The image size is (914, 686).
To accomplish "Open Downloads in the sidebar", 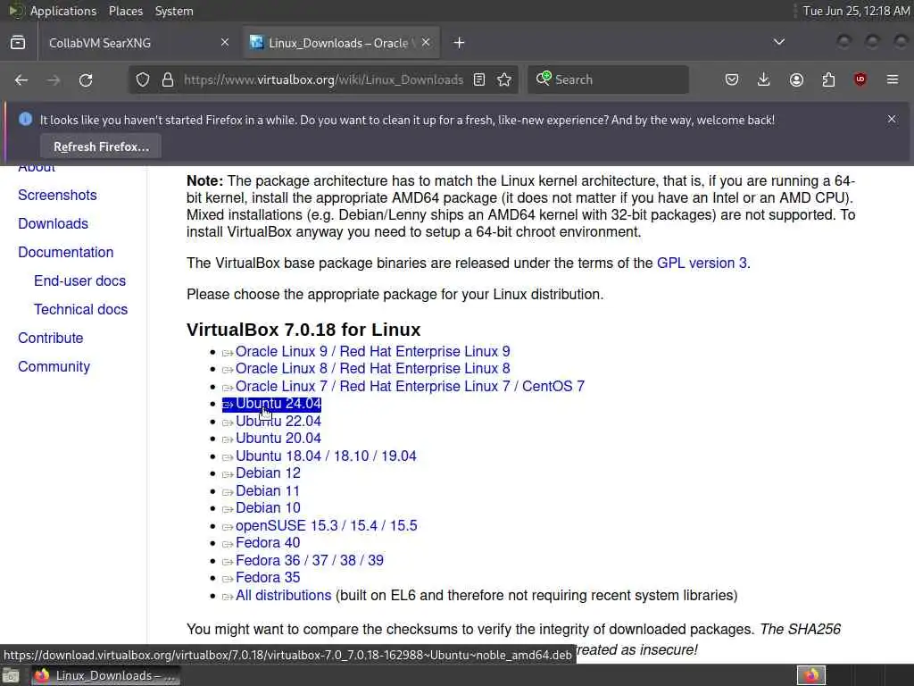I will 53,223.
